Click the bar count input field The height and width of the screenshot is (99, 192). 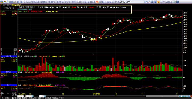click(x=41, y=96)
